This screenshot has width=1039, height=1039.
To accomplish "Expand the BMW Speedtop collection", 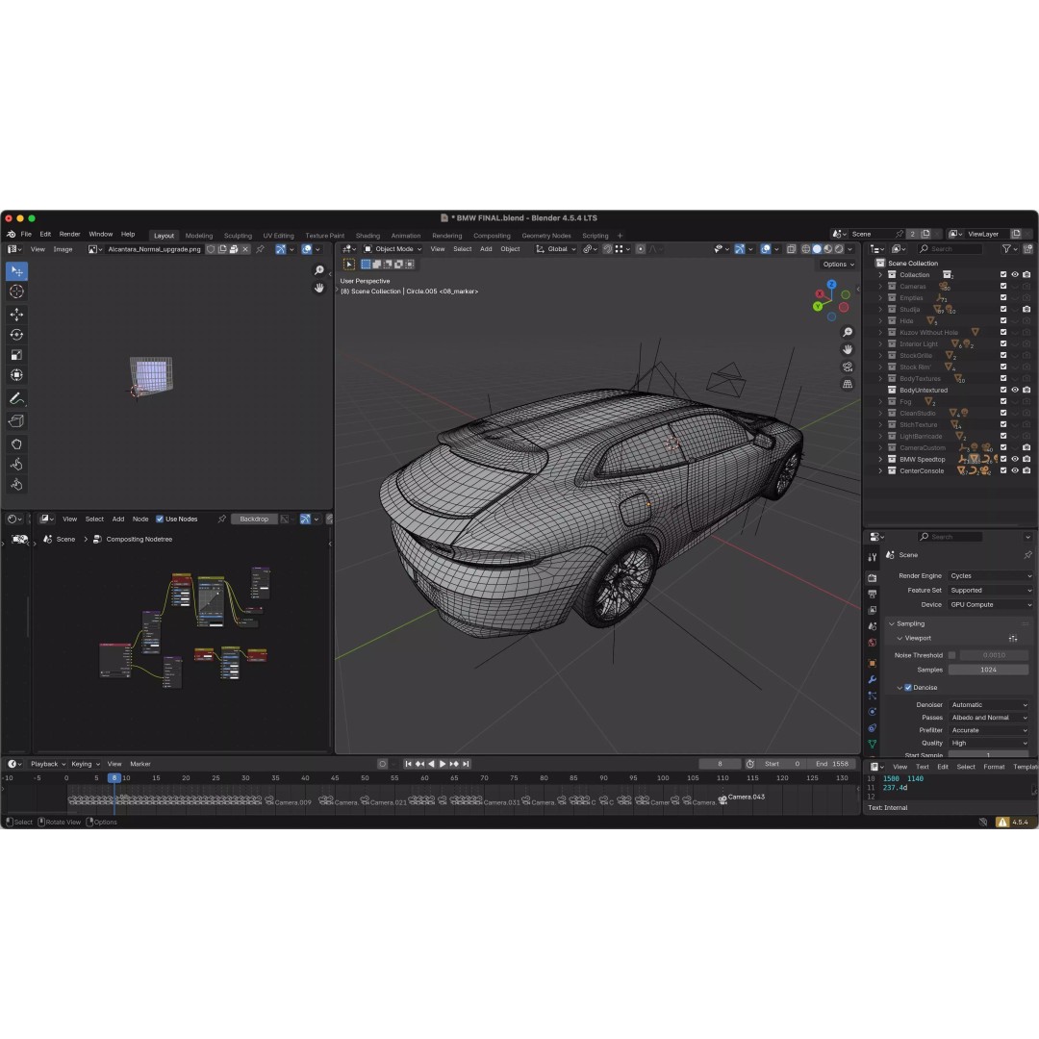I will click(x=880, y=459).
